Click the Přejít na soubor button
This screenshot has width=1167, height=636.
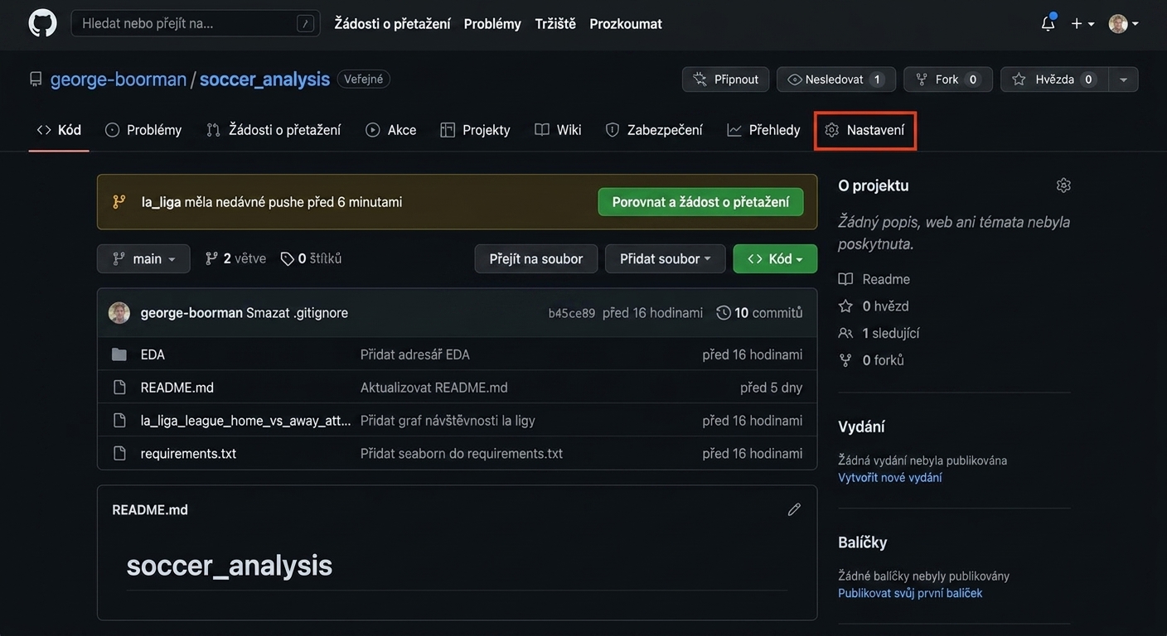point(535,258)
